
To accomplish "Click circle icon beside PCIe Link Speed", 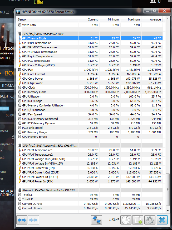I will tap(19, 127).
